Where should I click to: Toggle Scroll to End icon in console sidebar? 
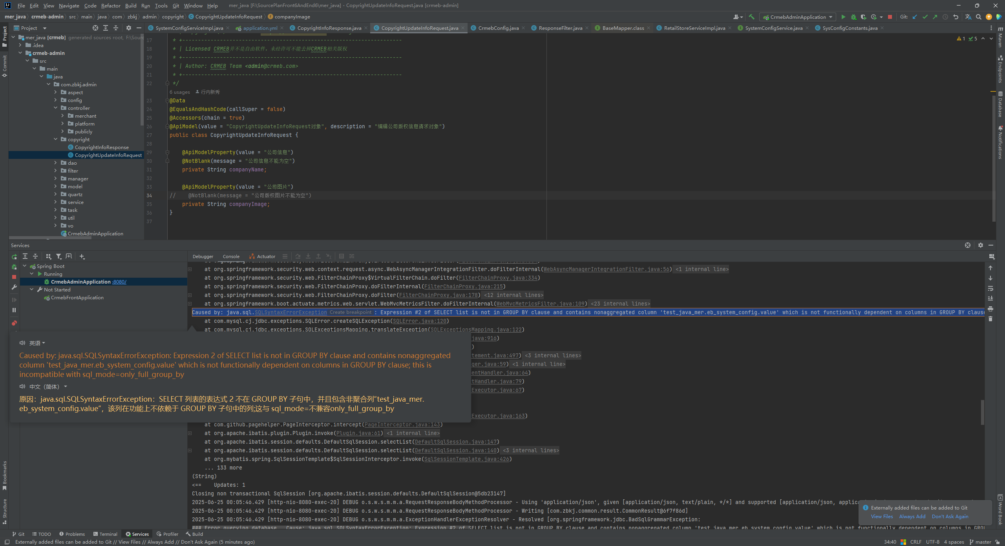990,298
